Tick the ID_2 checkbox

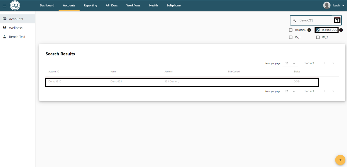tap(318, 37)
